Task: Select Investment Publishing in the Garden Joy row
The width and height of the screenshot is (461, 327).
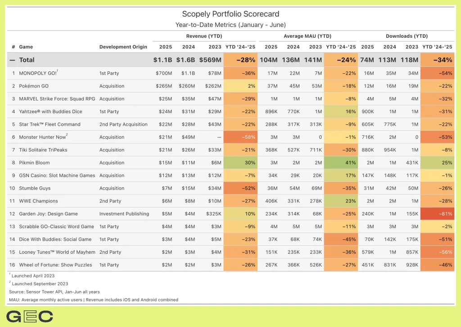Action: (124, 214)
